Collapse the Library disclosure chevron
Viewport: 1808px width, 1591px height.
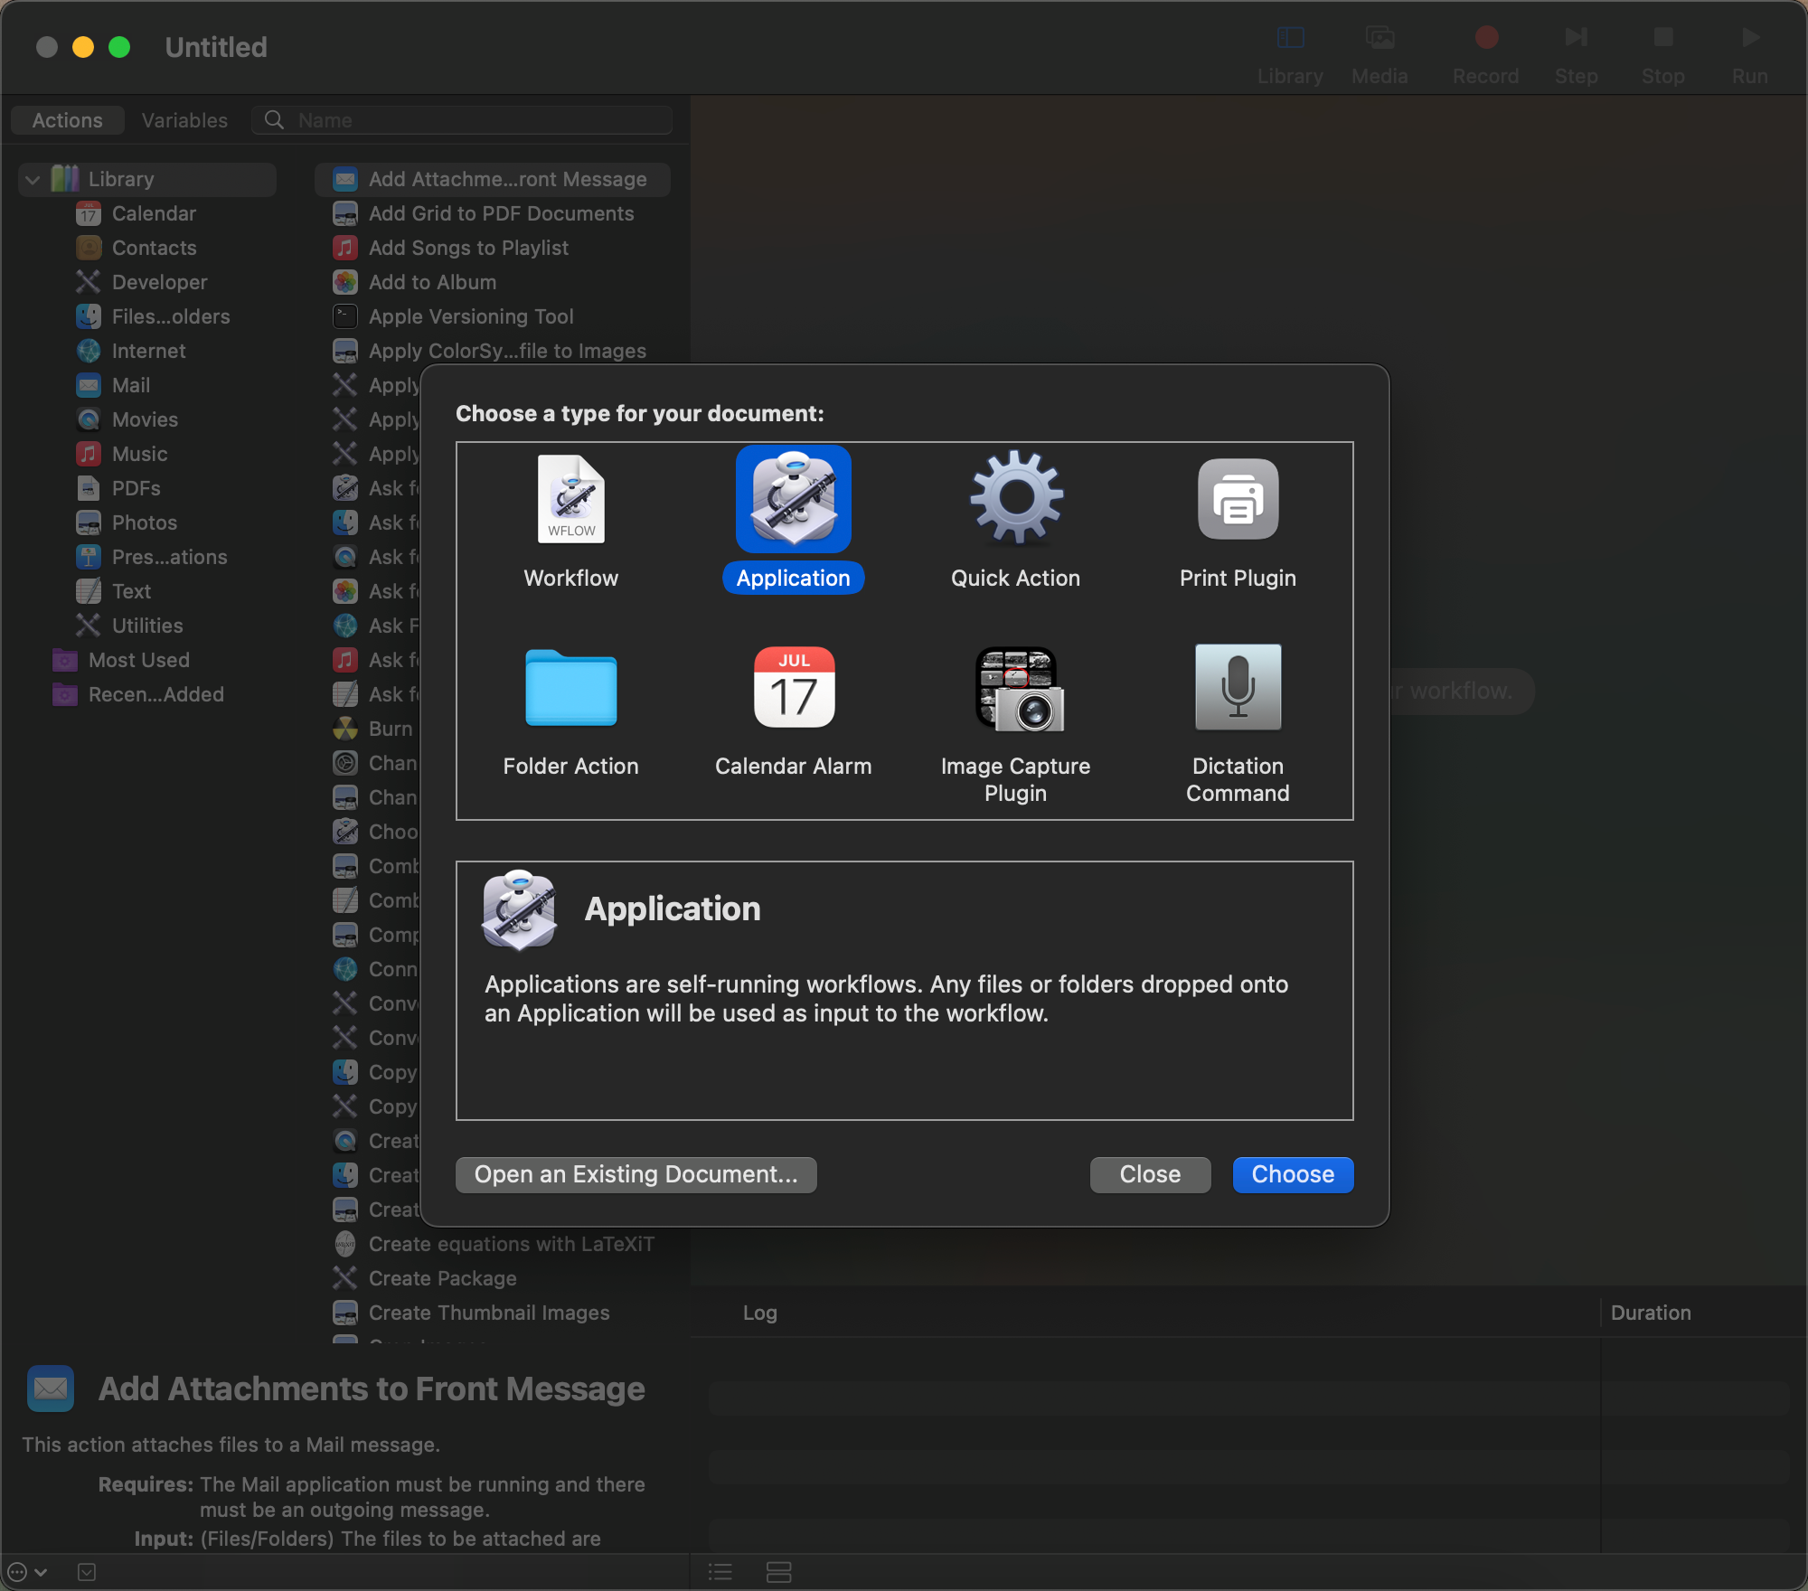33,179
